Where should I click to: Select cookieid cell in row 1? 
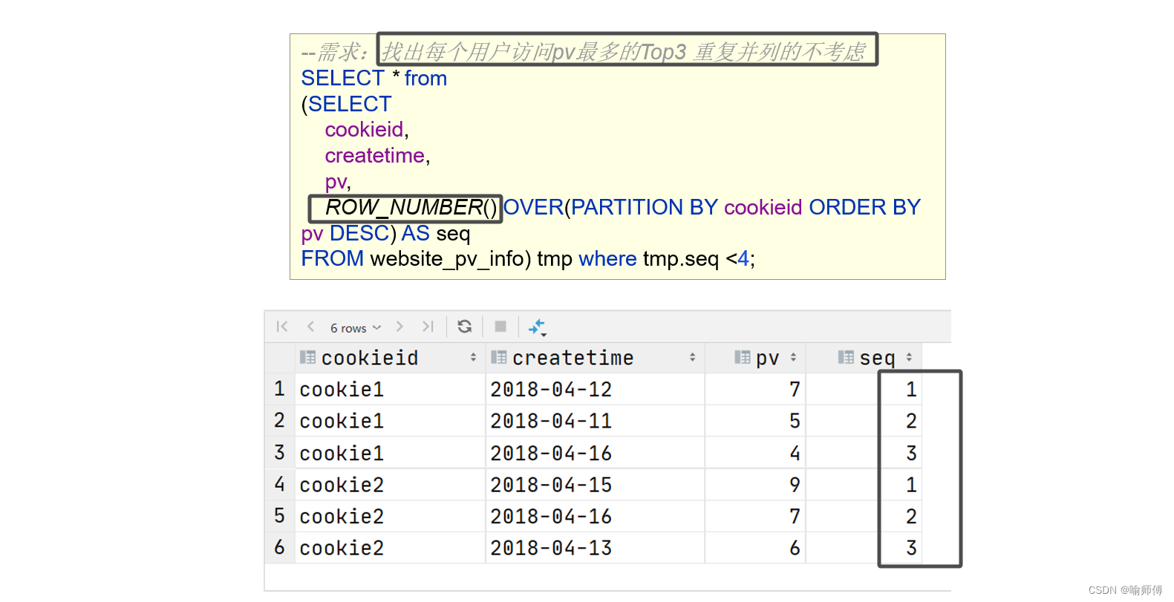(x=390, y=389)
